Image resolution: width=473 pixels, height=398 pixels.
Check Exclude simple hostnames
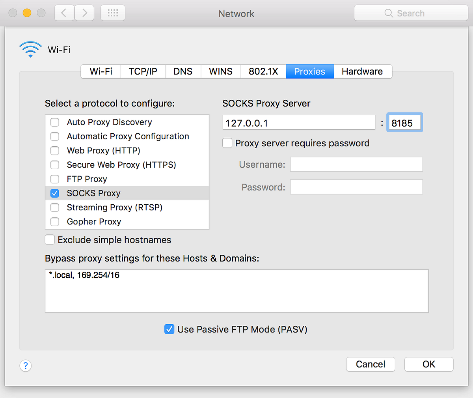50,240
